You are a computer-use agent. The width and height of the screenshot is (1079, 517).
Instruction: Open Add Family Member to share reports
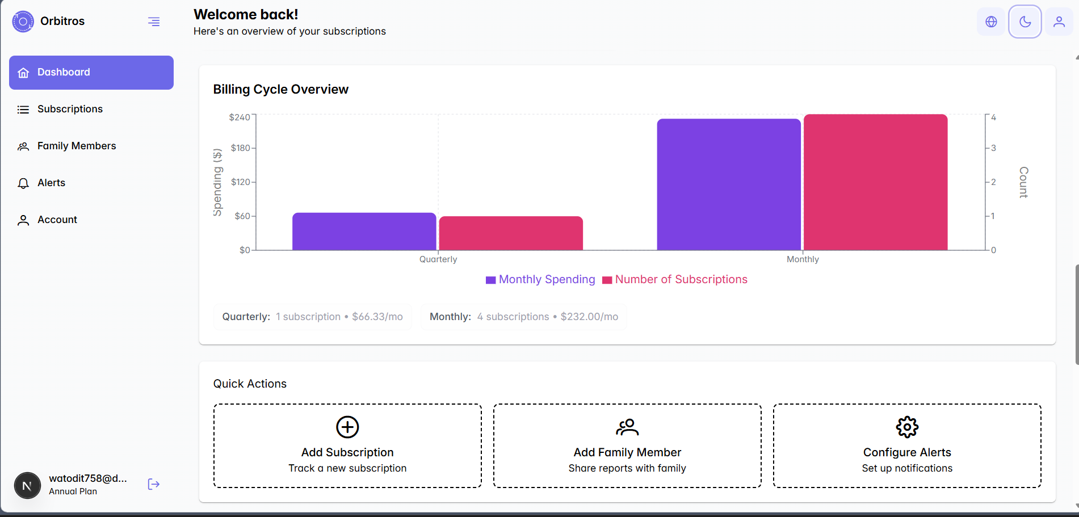point(627,446)
